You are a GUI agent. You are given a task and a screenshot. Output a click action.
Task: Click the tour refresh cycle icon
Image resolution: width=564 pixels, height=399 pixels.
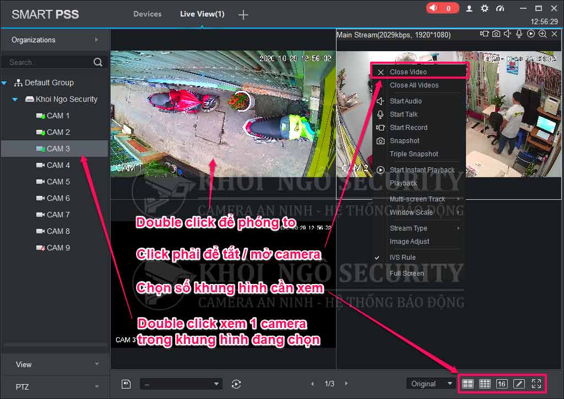pyautogui.click(x=236, y=384)
